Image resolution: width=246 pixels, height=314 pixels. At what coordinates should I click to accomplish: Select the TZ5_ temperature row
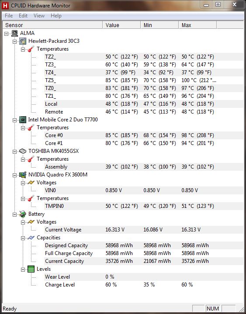pos(143,80)
